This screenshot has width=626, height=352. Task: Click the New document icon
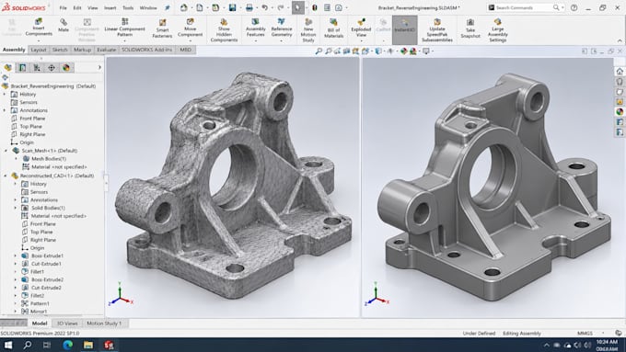coord(199,7)
